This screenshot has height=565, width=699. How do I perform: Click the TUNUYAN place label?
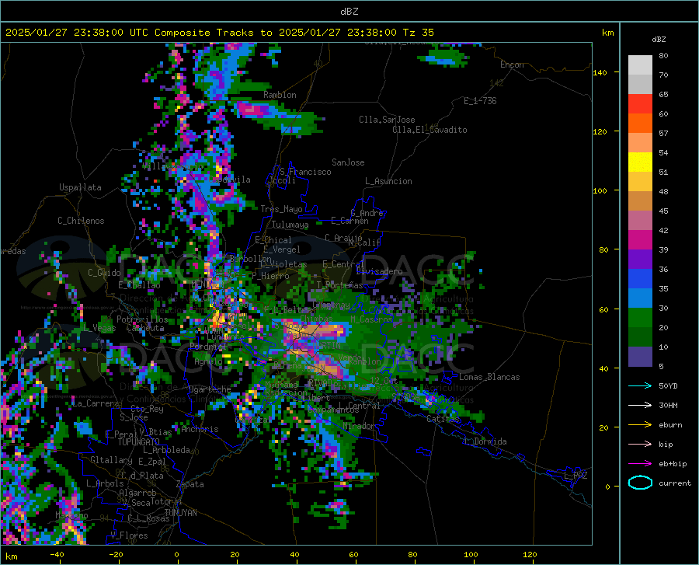[x=180, y=513]
